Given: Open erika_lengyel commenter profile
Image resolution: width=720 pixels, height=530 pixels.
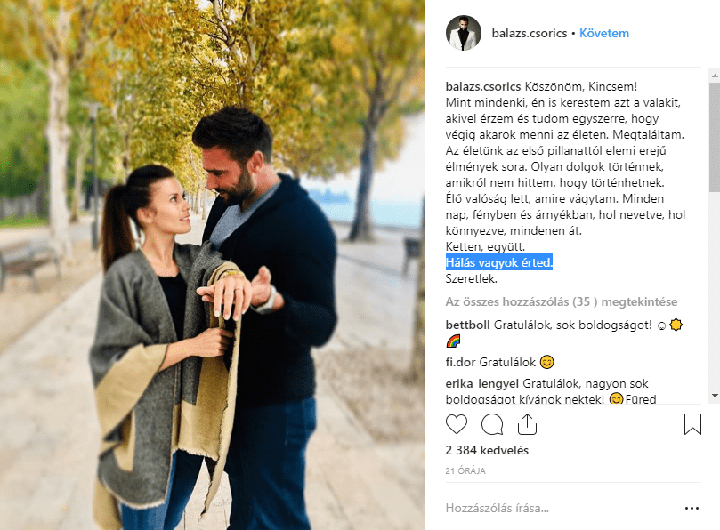Looking at the screenshot, I should [481, 383].
